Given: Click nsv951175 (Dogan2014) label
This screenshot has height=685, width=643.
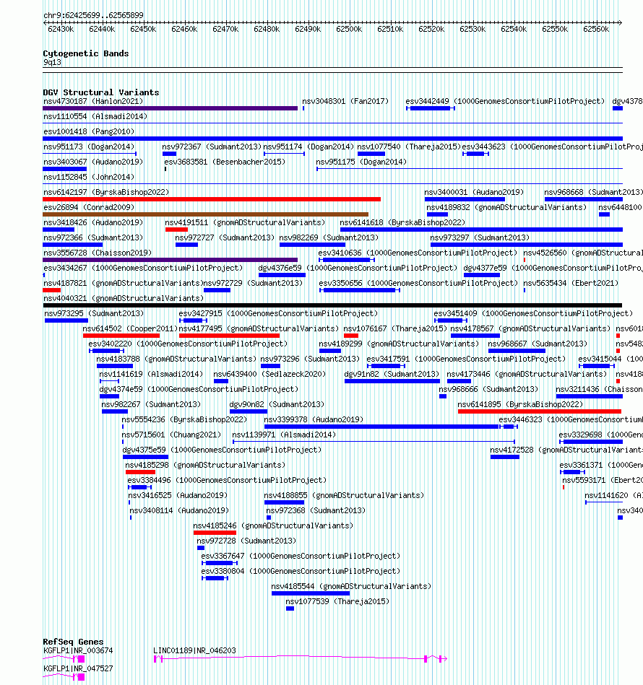Looking at the screenshot, I should point(361,162).
